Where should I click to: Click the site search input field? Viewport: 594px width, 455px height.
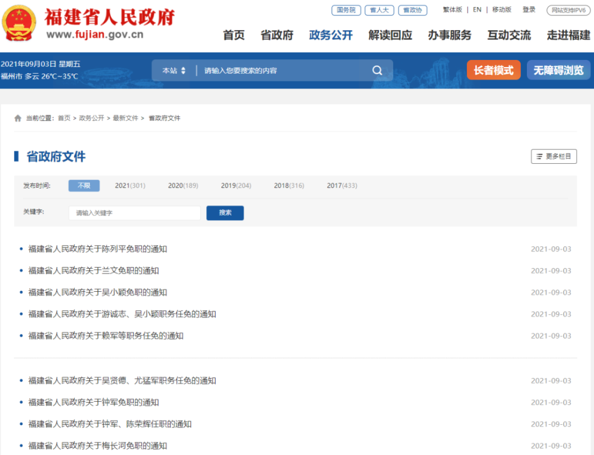[284, 71]
